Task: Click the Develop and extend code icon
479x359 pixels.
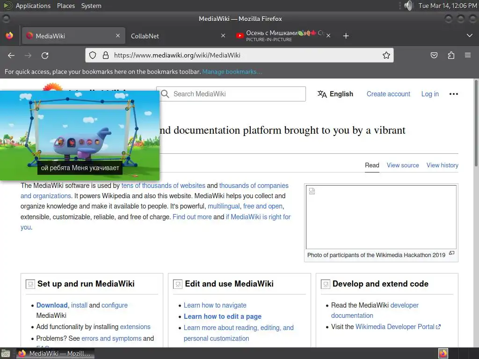Action: pyautogui.click(x=326, y=284)
